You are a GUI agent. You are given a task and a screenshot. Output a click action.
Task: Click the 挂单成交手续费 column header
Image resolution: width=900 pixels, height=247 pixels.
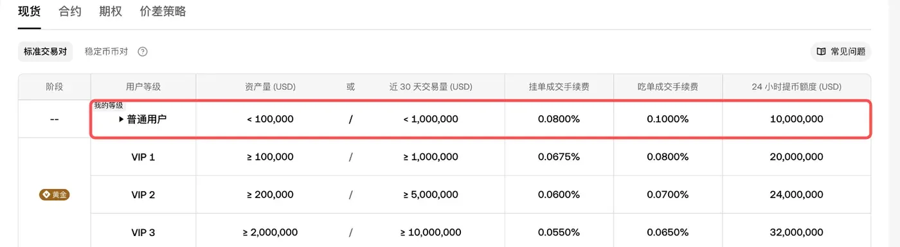559,87
